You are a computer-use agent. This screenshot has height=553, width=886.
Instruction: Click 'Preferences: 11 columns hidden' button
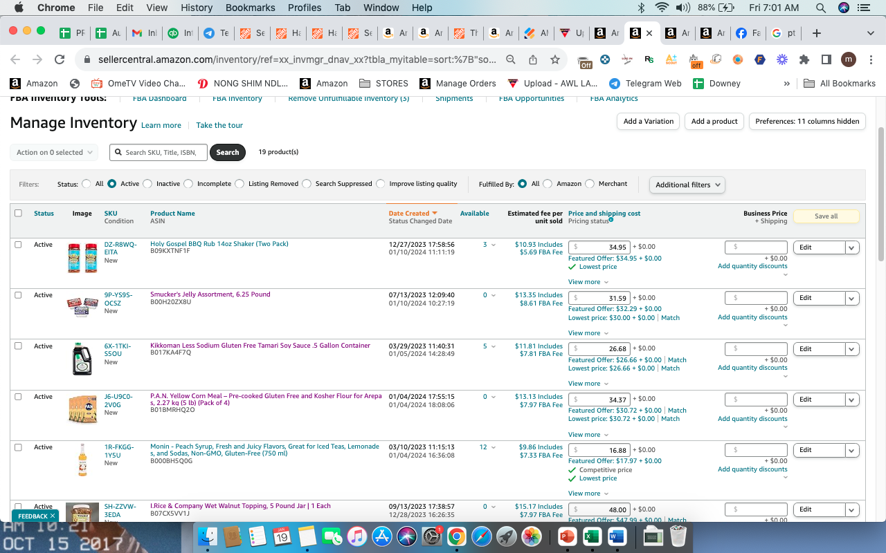(x=807, y=122)
